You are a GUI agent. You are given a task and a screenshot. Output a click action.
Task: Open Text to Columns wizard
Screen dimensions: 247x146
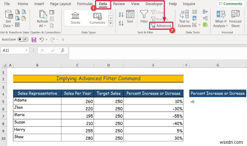(x=184, y=19)
